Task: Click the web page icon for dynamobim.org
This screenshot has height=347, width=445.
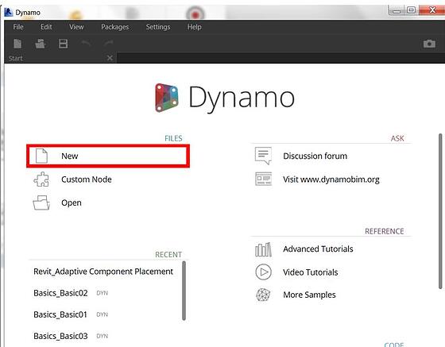Action: [x=263, y=179]
